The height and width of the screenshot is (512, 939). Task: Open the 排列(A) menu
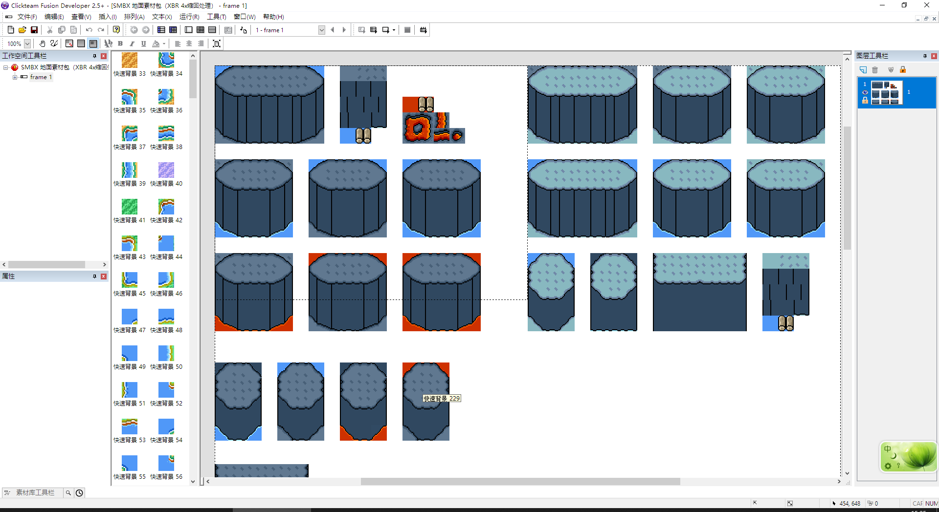coord(134,17)
